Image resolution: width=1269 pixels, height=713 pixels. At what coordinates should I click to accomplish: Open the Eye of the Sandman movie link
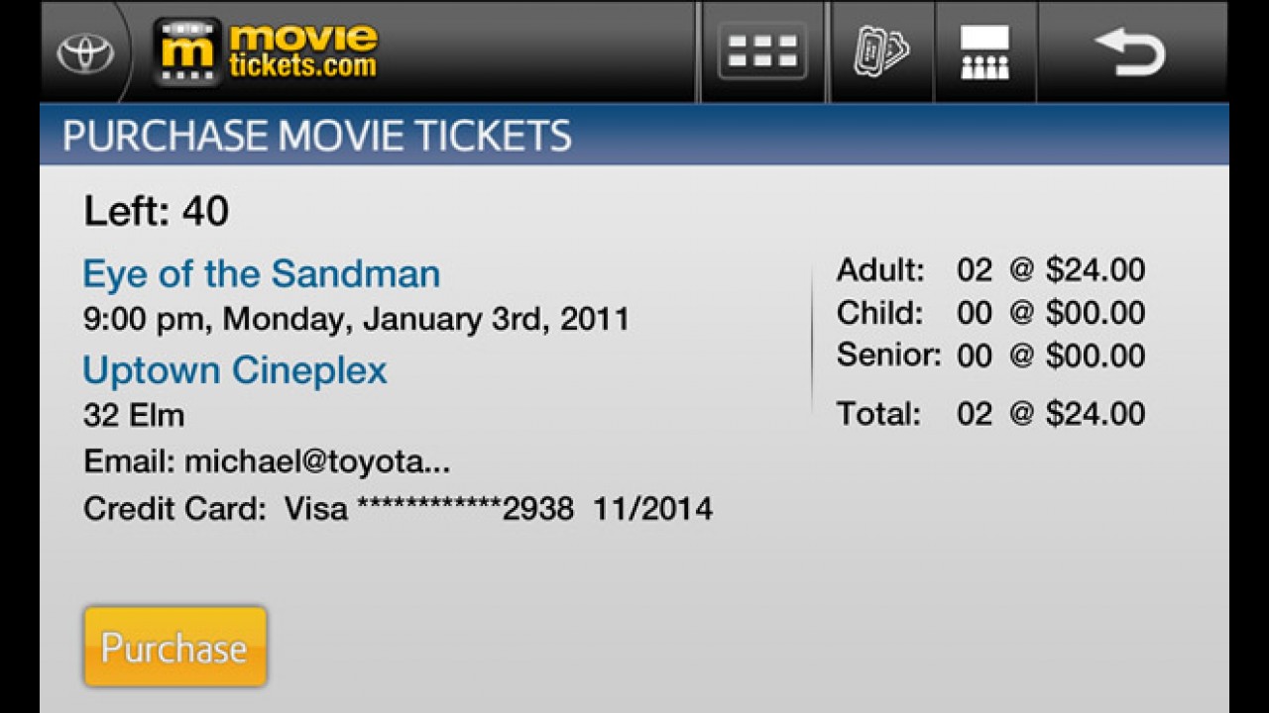tap(262, 273)
